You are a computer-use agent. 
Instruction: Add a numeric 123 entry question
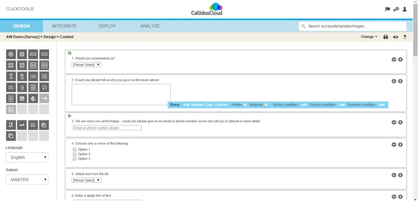33,76
